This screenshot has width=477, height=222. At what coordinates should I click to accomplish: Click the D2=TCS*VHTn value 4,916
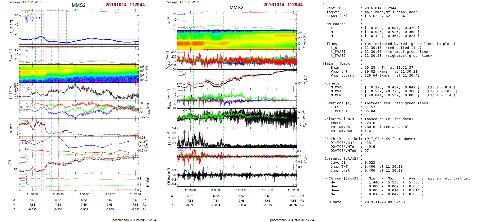click(370, 147)
